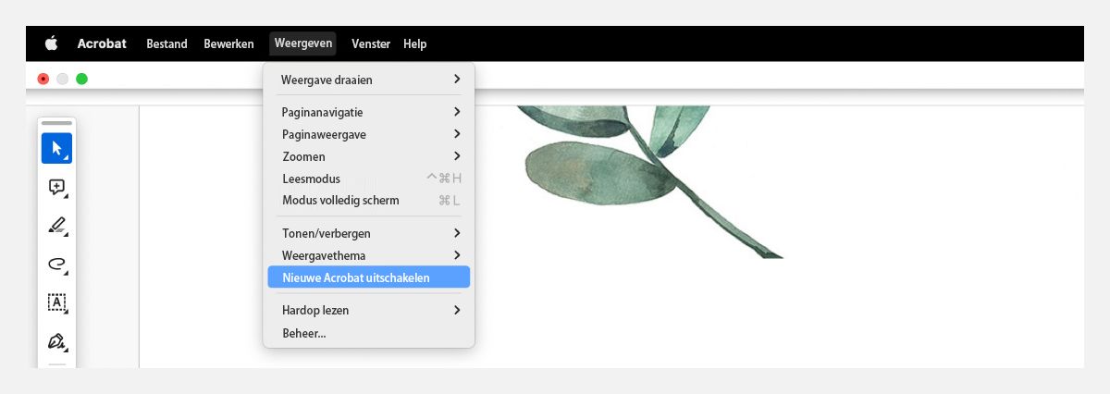Select the freehand draw loop tool
This screenshot has width=1110, height=394.
pyautogui.click(x=56, y=265)
